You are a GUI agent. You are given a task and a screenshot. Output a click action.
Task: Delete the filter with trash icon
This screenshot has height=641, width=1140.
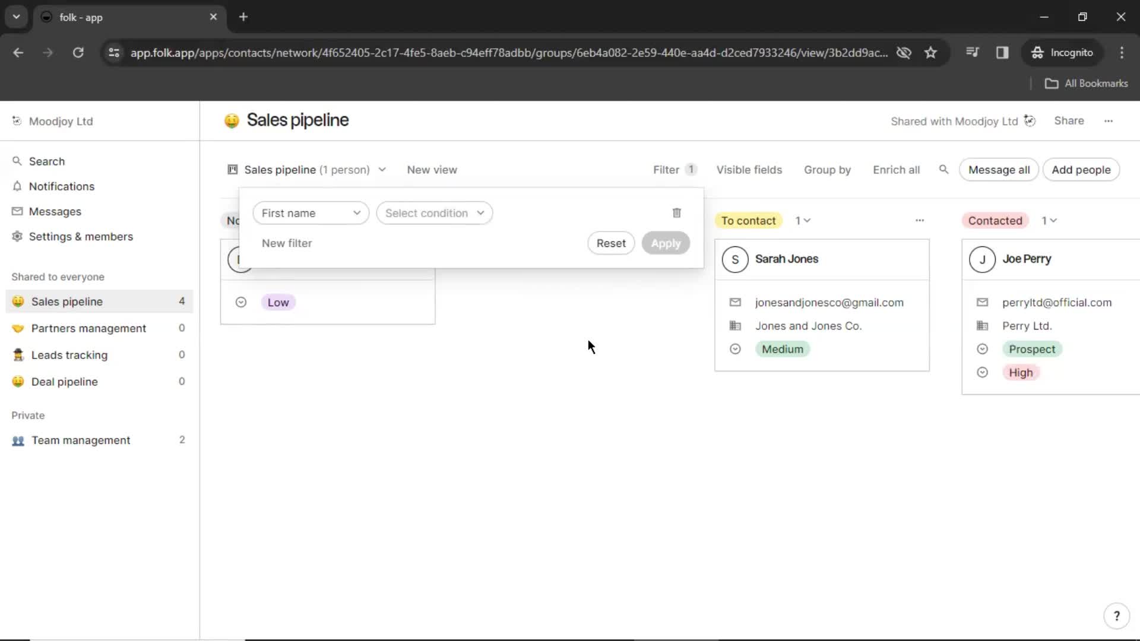[x=676, y=212]
